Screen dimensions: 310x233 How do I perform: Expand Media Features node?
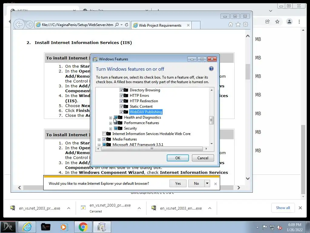(x=99, y=140)
